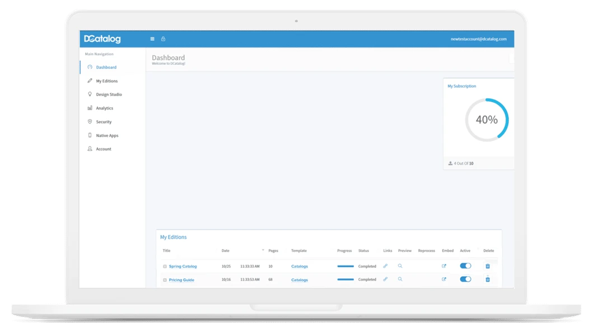594x323 pixels.
Task: Sort editions using the Date column arrow
Action: coord(263,250)
